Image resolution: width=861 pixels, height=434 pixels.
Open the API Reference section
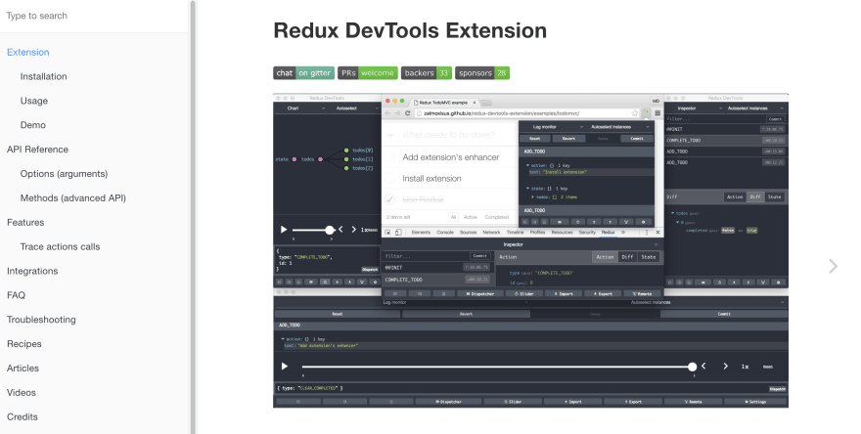(37, 150)
